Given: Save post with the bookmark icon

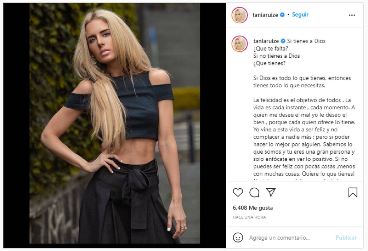Looking at the screenshot, I should pyautogui.click(x=353, y=192).
